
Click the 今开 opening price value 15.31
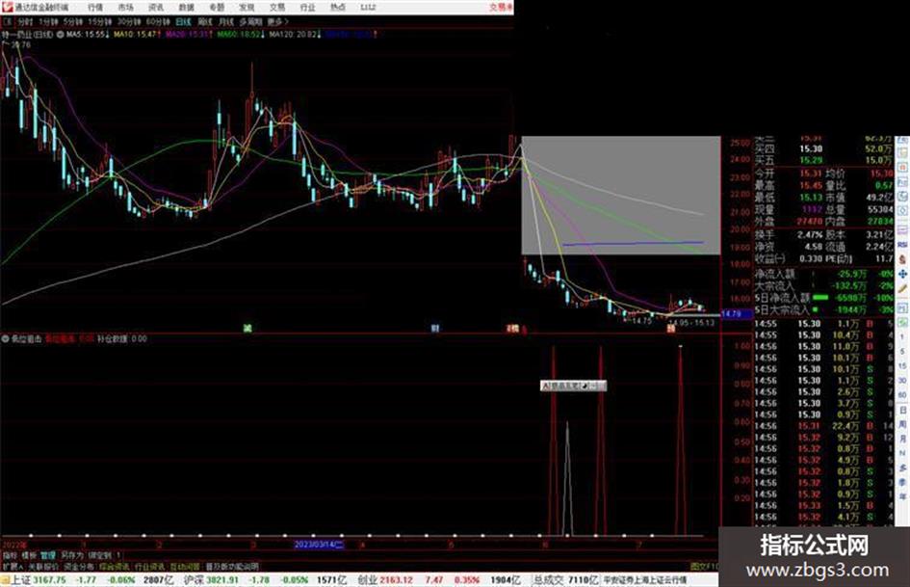811,173
